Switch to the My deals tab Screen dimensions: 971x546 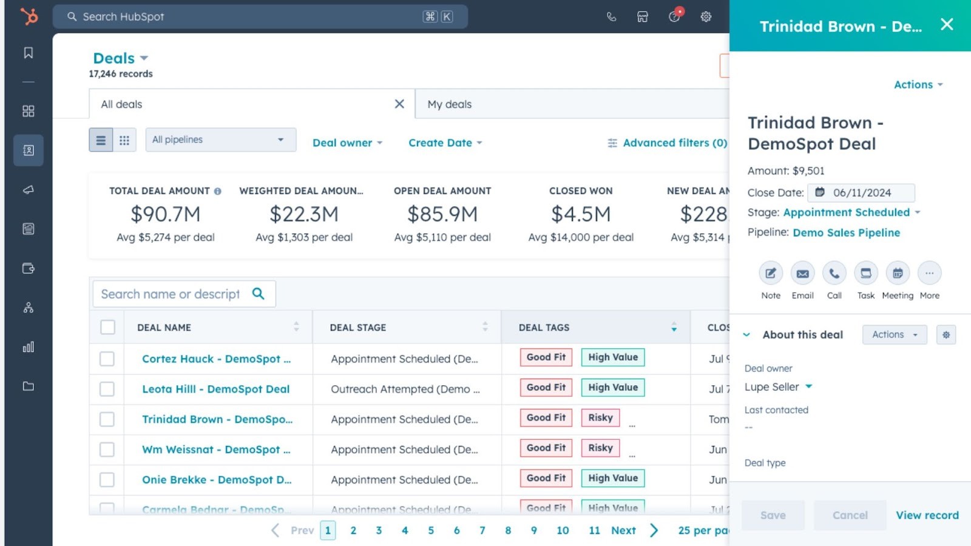pyautogui.click(x=450, y=104)
